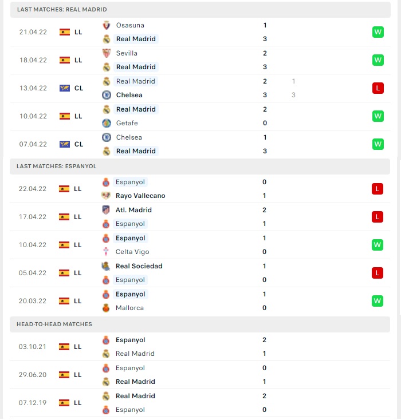Click the Celta Vigo crest icon
401x420 pixels.
click(x=106, y=252)
